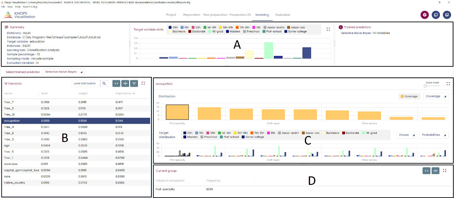
Task: Click the Scale chart slider
Action: [x=425, y=86]
